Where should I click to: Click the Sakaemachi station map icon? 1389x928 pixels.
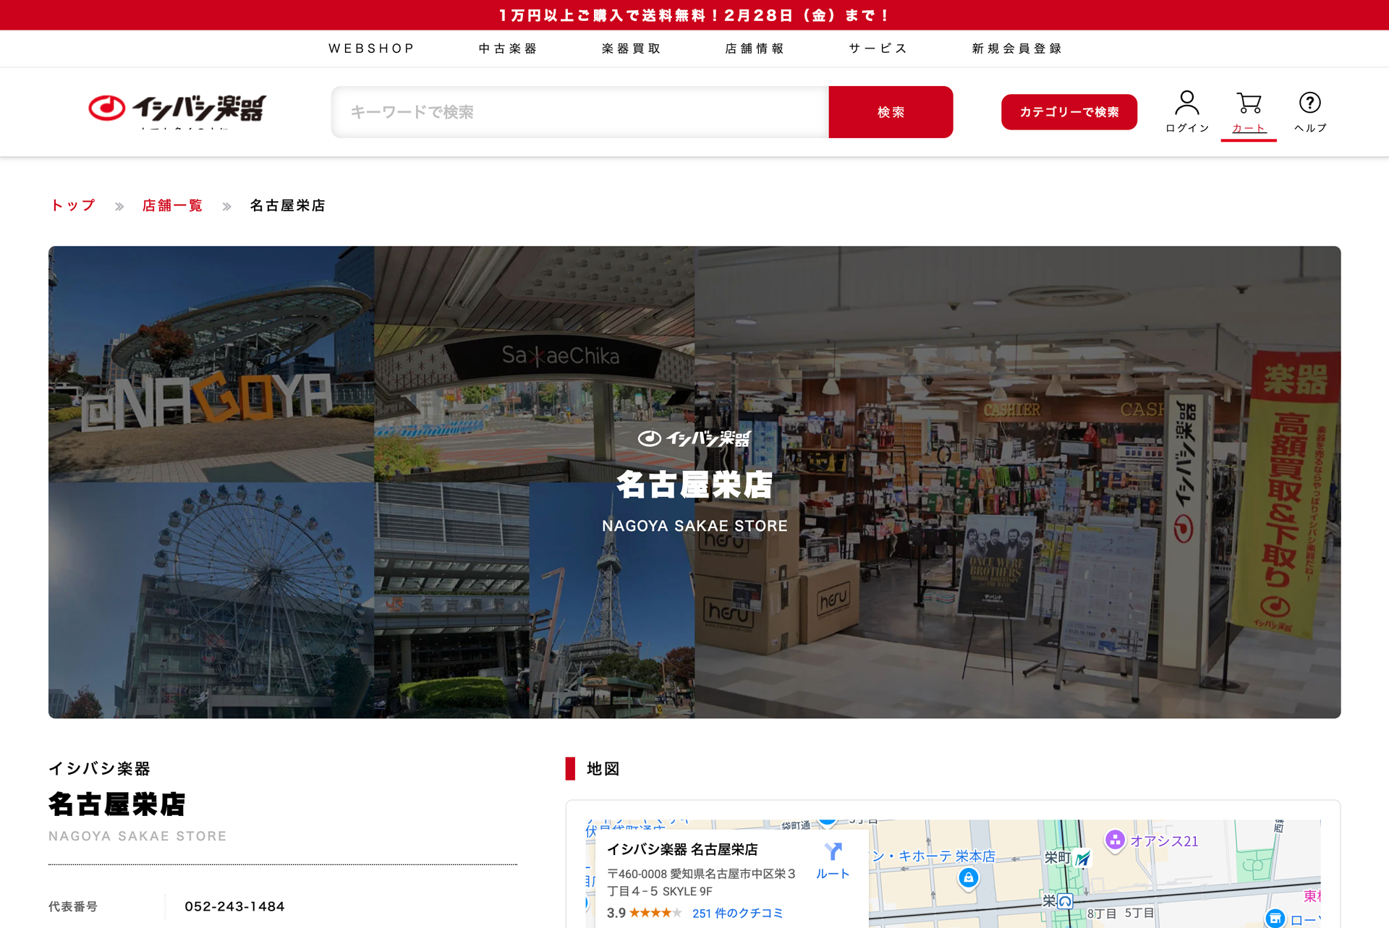1082,859
